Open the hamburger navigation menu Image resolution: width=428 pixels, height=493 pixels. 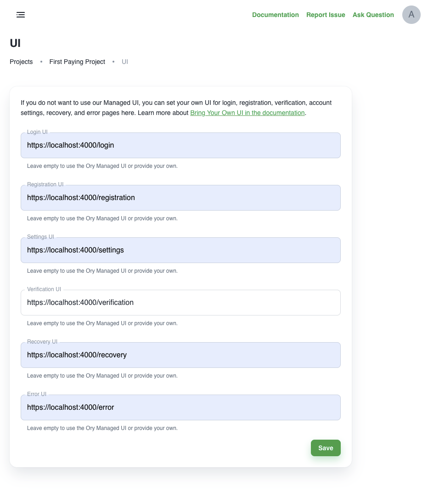point(20,15)
